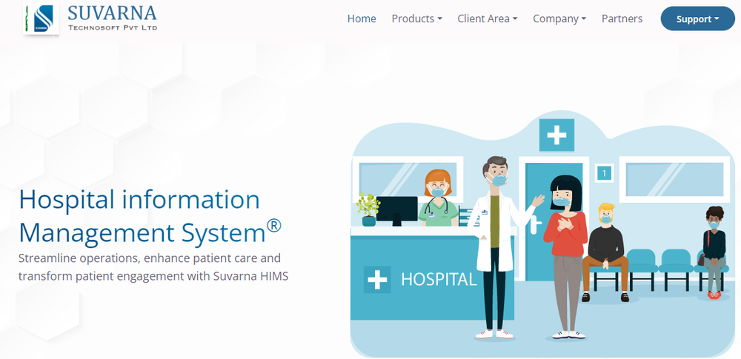Open the Partners page
Viewport: 741px width, 359px height.
(622, 19)
